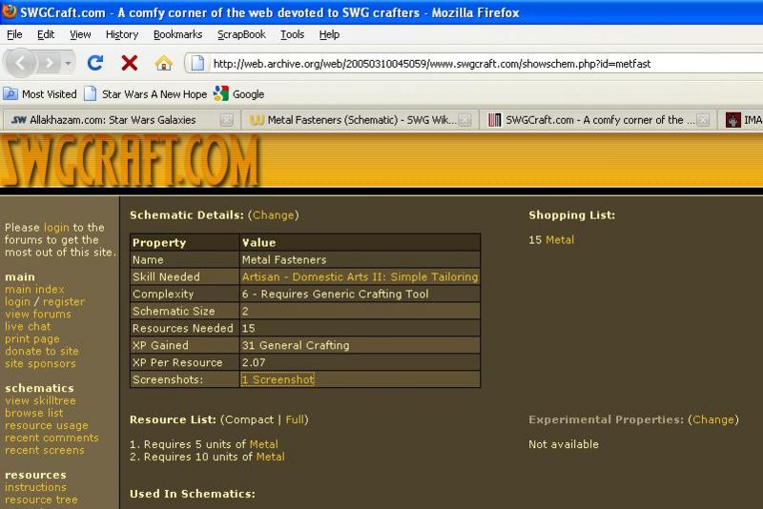Close the Metal Fasteners SWG Wiki tab
The width and height of the screenshot is (763, 509).
[464, 120]
